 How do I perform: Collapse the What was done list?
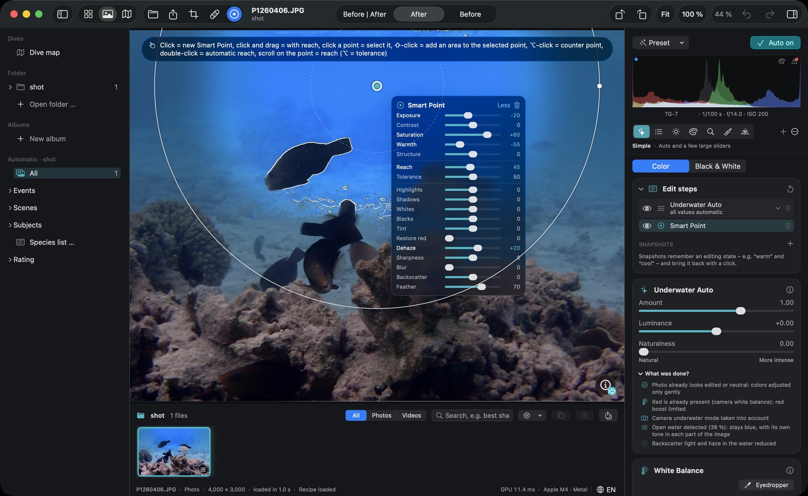click(x=640, y=374)
